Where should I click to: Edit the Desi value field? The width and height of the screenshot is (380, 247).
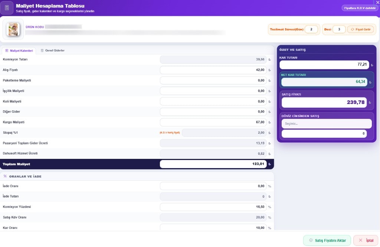(339, 29)
